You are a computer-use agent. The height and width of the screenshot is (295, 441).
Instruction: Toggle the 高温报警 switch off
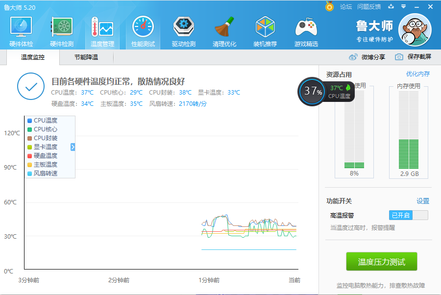tap(408, 215)
